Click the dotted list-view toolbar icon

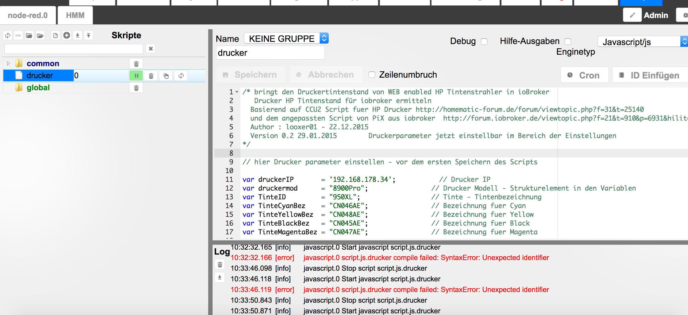pyautogui.click(x=18, y=36)
